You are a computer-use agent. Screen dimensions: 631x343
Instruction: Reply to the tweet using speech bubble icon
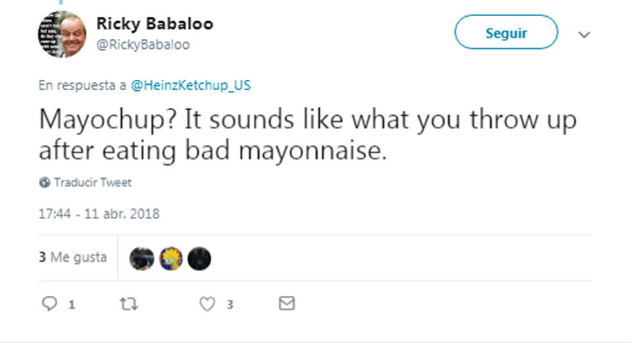point(49,303)
